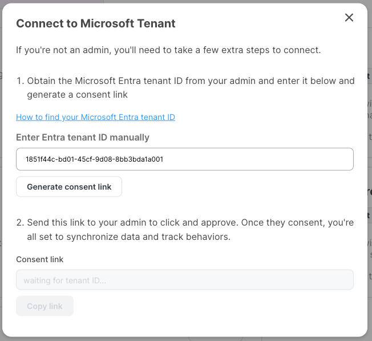The width and height of the screenshot is (372, 341).
Task: Click the step 1 instruction text
Action: point(191,81)
